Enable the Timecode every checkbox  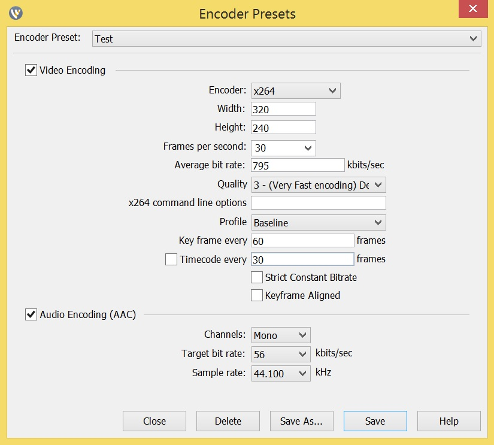click(171, 259)
